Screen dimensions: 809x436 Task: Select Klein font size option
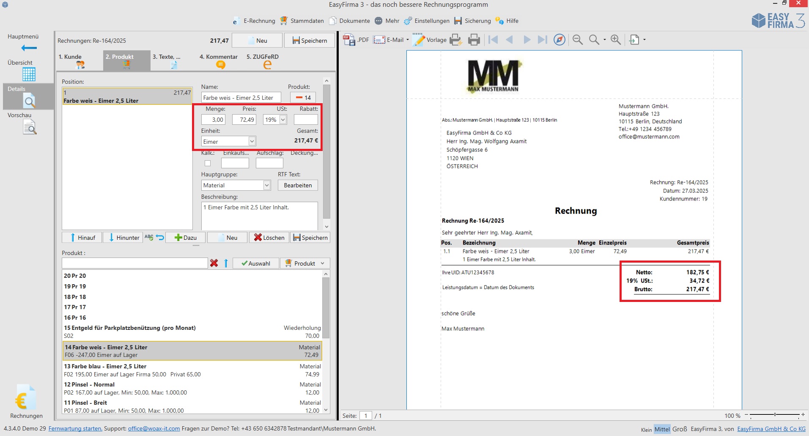(647, 430)
